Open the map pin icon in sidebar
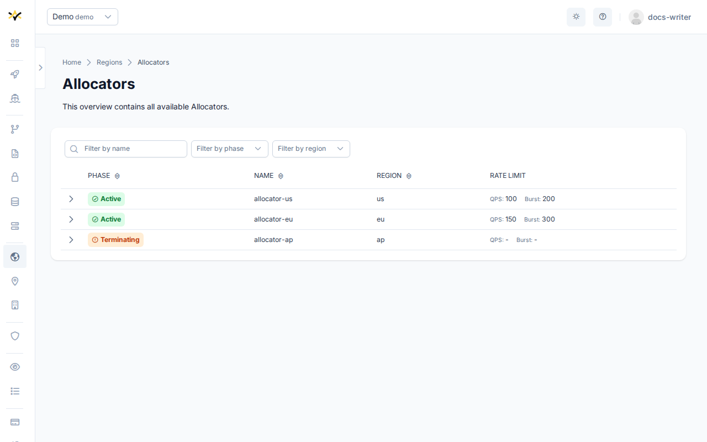The width and height of the screenshot is (707, 442). coord(15,281)
